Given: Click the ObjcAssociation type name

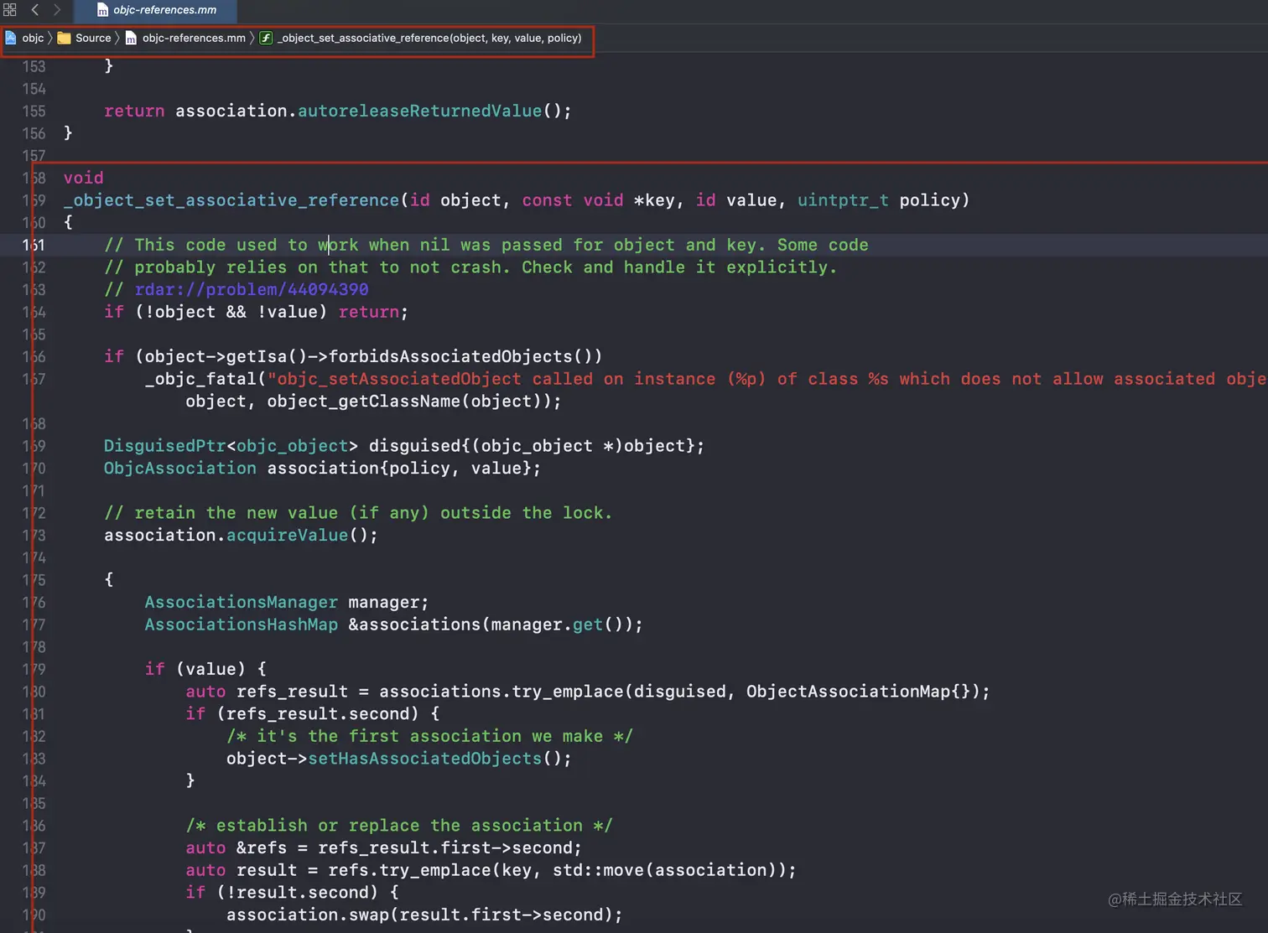Looking at the screenshot, I should pyautogui.click(x=180, y=468).
